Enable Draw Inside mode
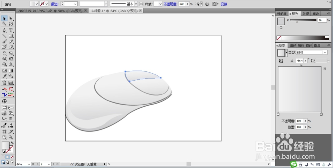This screenshot has width=333, height=168. pos(12,162)
